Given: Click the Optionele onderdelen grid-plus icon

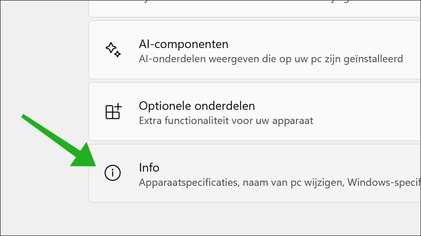Looking at the screenshot, I should (x=113, y=112).
